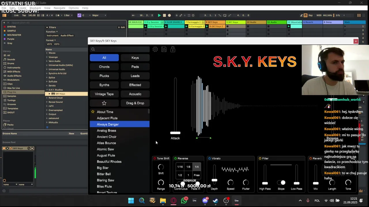The height and width of the screenshot is (207, 369).
Task: Launch the 4-Dry Session clip
Action: point(146,26)
